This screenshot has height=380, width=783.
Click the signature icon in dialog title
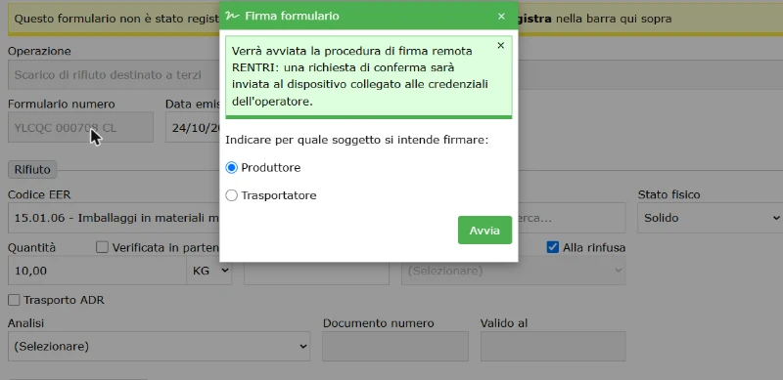click(232, 16)
